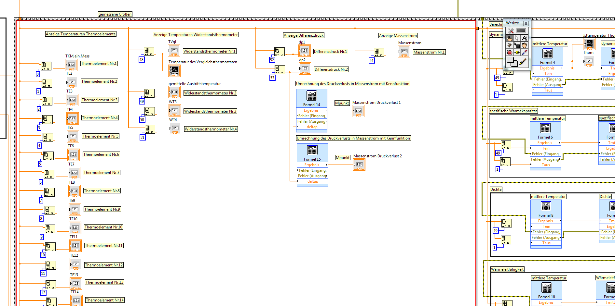Select the Massenstrom Druckverlust 2 terminal
Viewport: 615px width, 306px height.
(x=359, y=165)
